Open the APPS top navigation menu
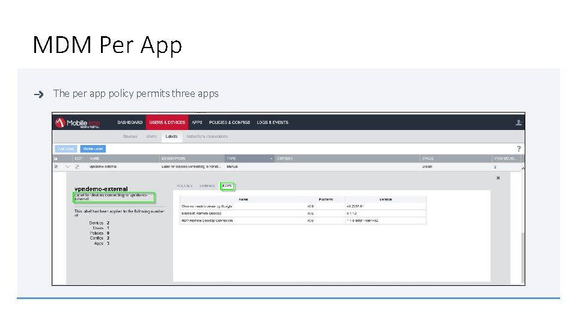 tap(197, 122)
